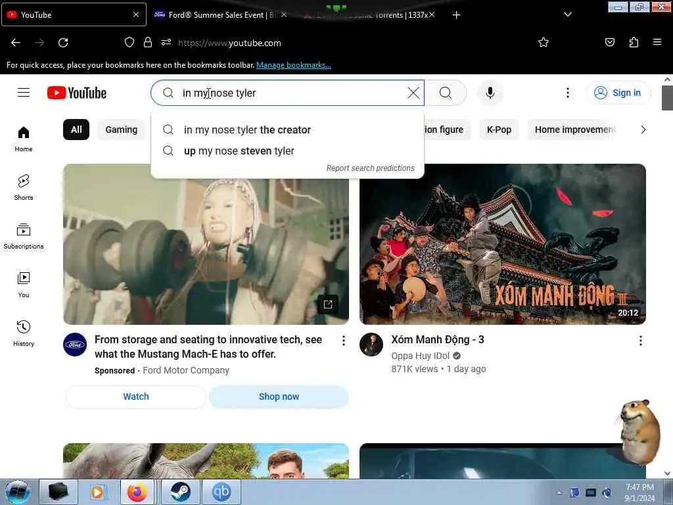Viewport: 673px width, 505px height.
Task: Open options menu for Ford ad
Action: click(x=343, y=341)
